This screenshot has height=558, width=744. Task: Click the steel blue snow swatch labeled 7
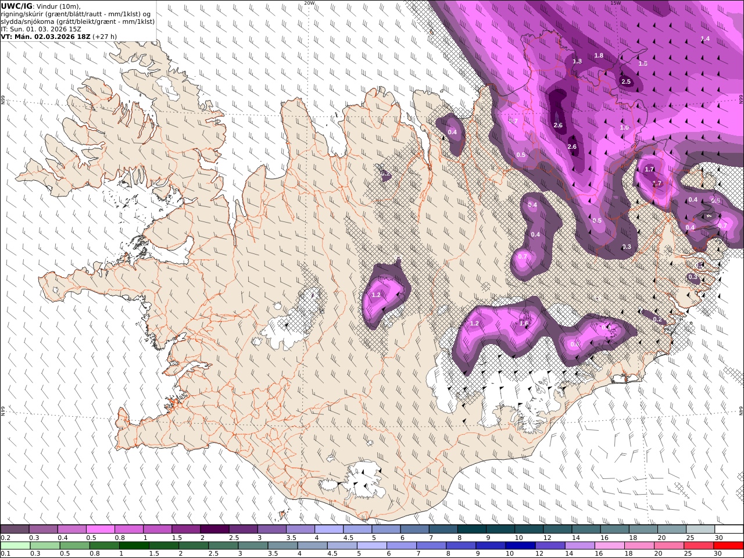click(443, 529)
